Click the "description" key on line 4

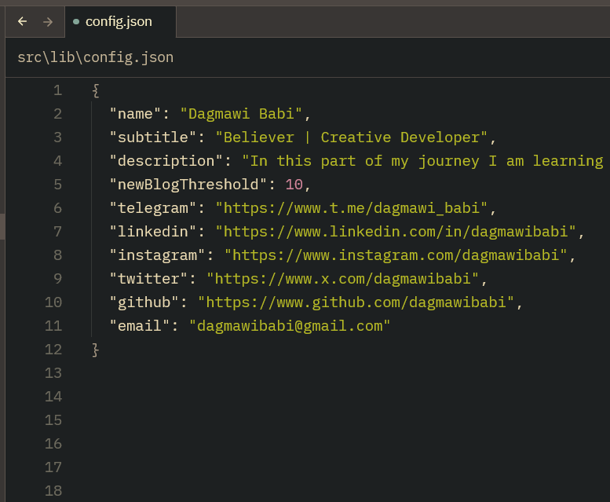166,161
